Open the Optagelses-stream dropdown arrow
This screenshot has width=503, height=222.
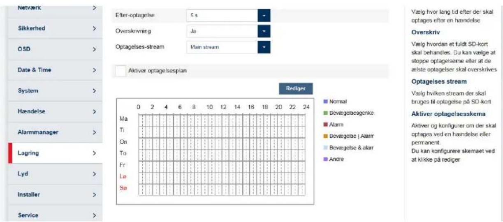point(264,47)
